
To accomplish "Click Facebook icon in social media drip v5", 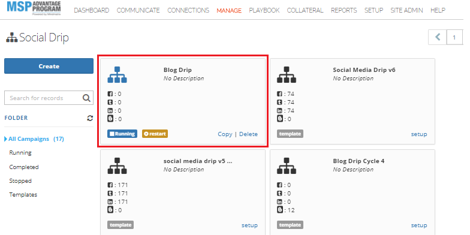I will pos(110,185).
